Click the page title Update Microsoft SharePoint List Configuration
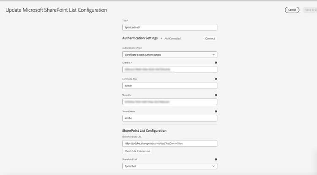317x175 pixels. [x=56, y=10]
